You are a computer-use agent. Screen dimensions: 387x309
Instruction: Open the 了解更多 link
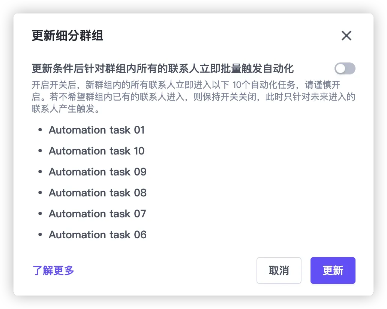click(53, 270)
